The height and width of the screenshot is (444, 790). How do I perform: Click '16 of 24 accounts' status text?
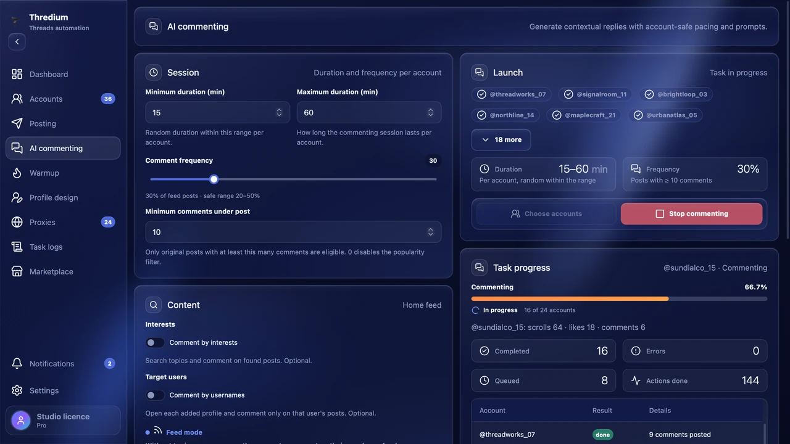pyautogui.click(x=550, y=310)
